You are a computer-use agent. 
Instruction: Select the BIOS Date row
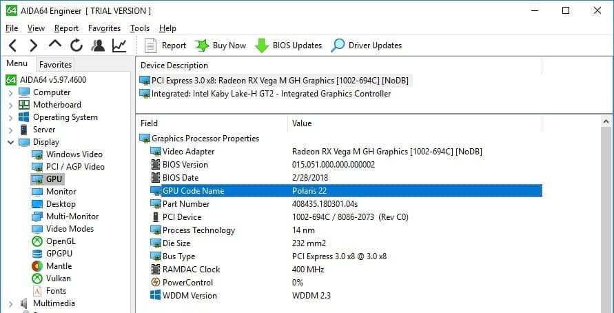pos(340,178)
